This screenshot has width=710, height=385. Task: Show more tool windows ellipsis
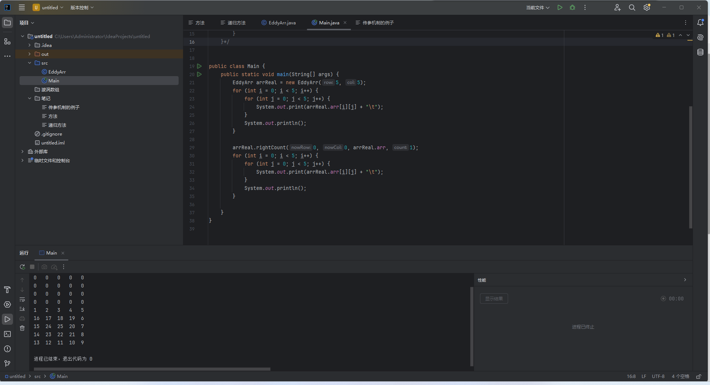(x=7, y=56)
